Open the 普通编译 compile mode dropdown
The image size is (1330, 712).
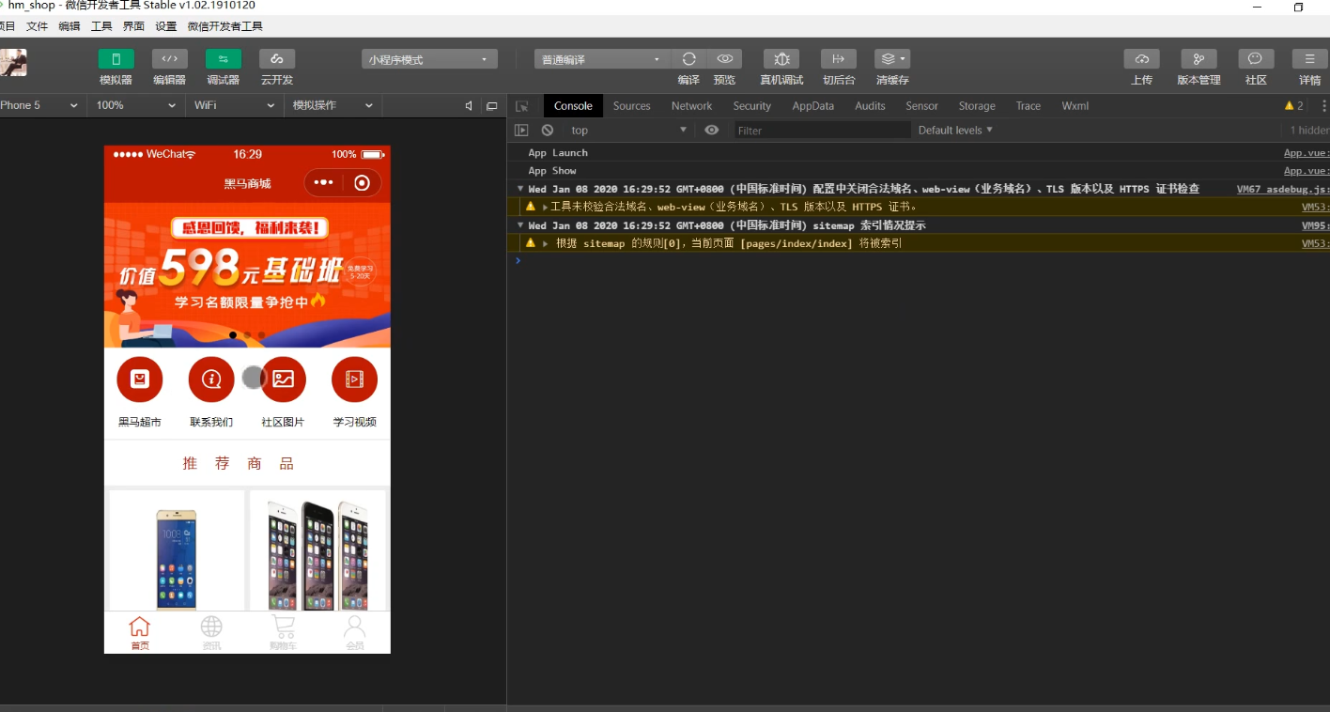(x=601, y=59)
